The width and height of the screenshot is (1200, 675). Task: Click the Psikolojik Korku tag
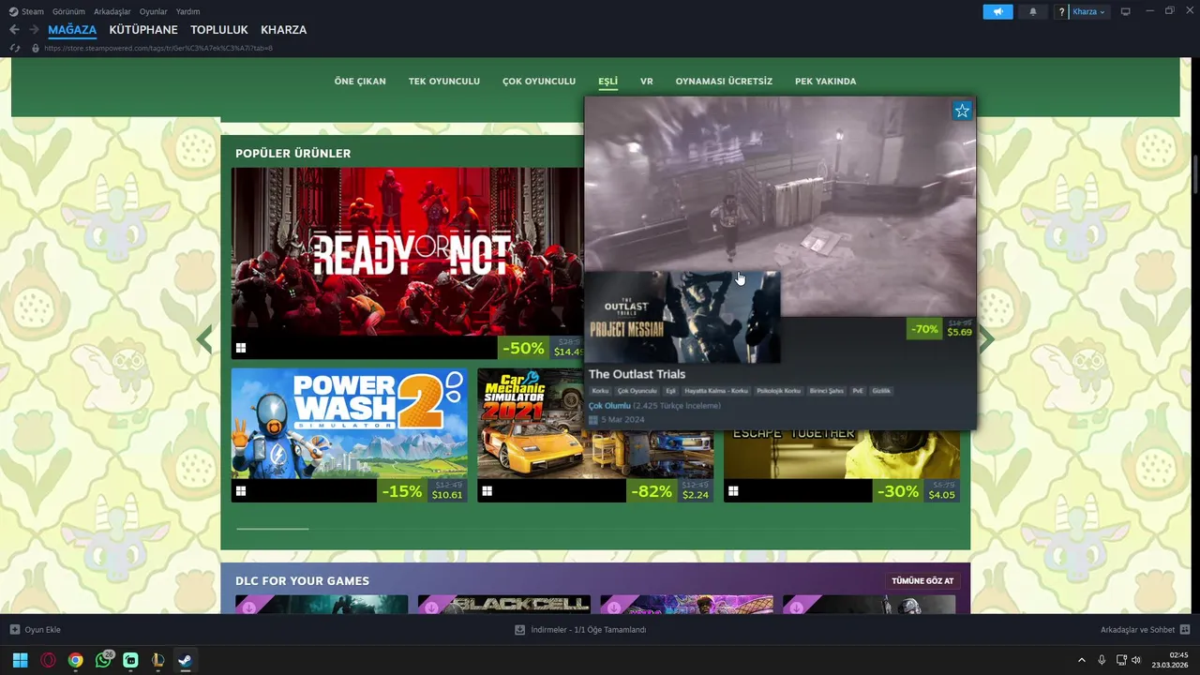point(779,391)
